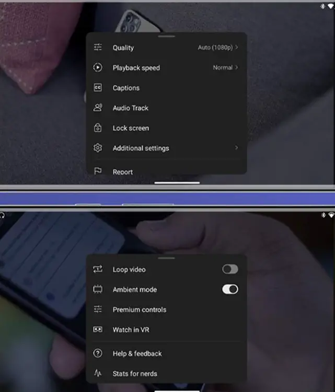Click the Quality sliders icon
The height and width of the screenshot is (392, 335).
[x=98, y=47]
